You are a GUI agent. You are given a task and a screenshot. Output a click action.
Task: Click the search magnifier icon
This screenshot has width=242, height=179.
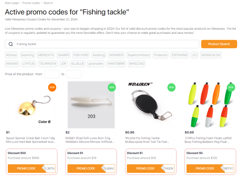click(11, 44)
